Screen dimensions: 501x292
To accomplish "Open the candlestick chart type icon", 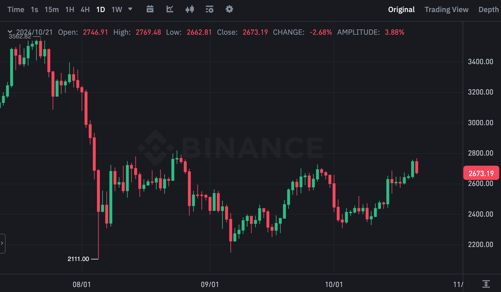I will coord(190,9).
